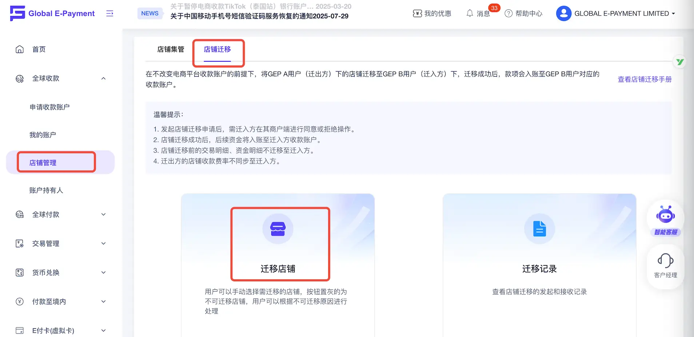
Task: Click the user avatar icon
Action: click(563, 13)
